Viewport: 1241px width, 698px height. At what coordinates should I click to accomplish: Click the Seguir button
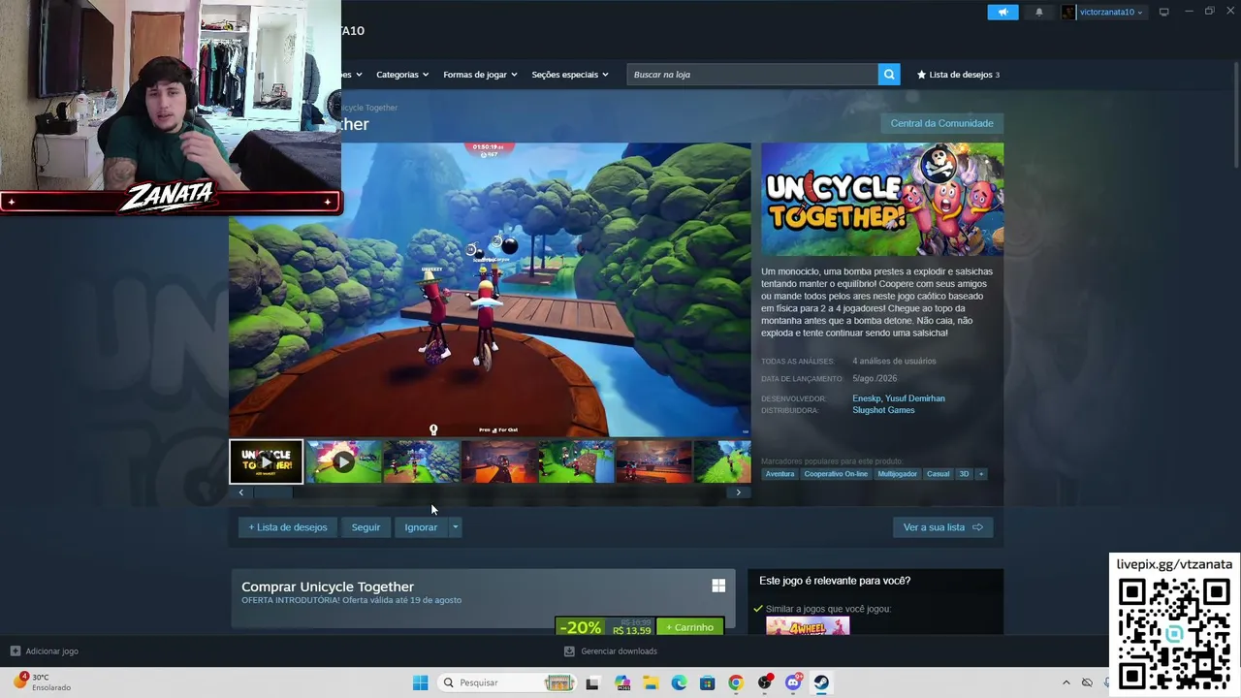(366, 527)
